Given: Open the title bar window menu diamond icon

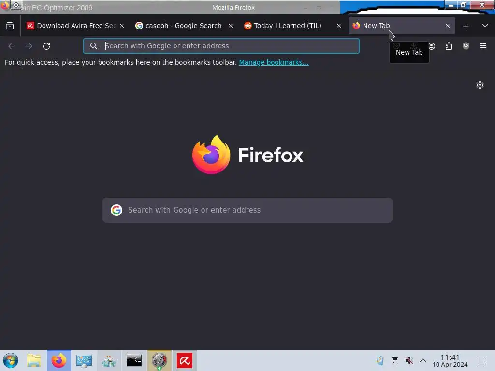Looking at the screenshot, I should (x=16, y=5).
